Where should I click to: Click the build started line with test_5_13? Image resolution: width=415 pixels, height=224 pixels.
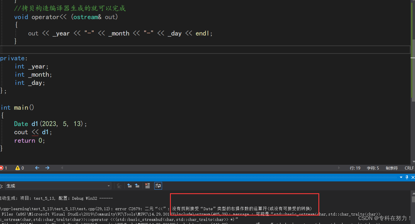tap(57, 198)
